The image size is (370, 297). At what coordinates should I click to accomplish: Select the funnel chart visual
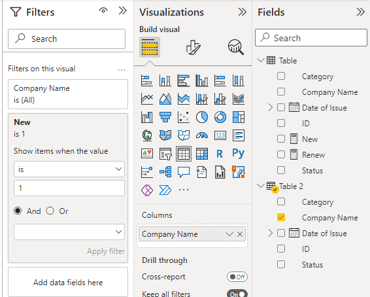[x=165, y=117]
